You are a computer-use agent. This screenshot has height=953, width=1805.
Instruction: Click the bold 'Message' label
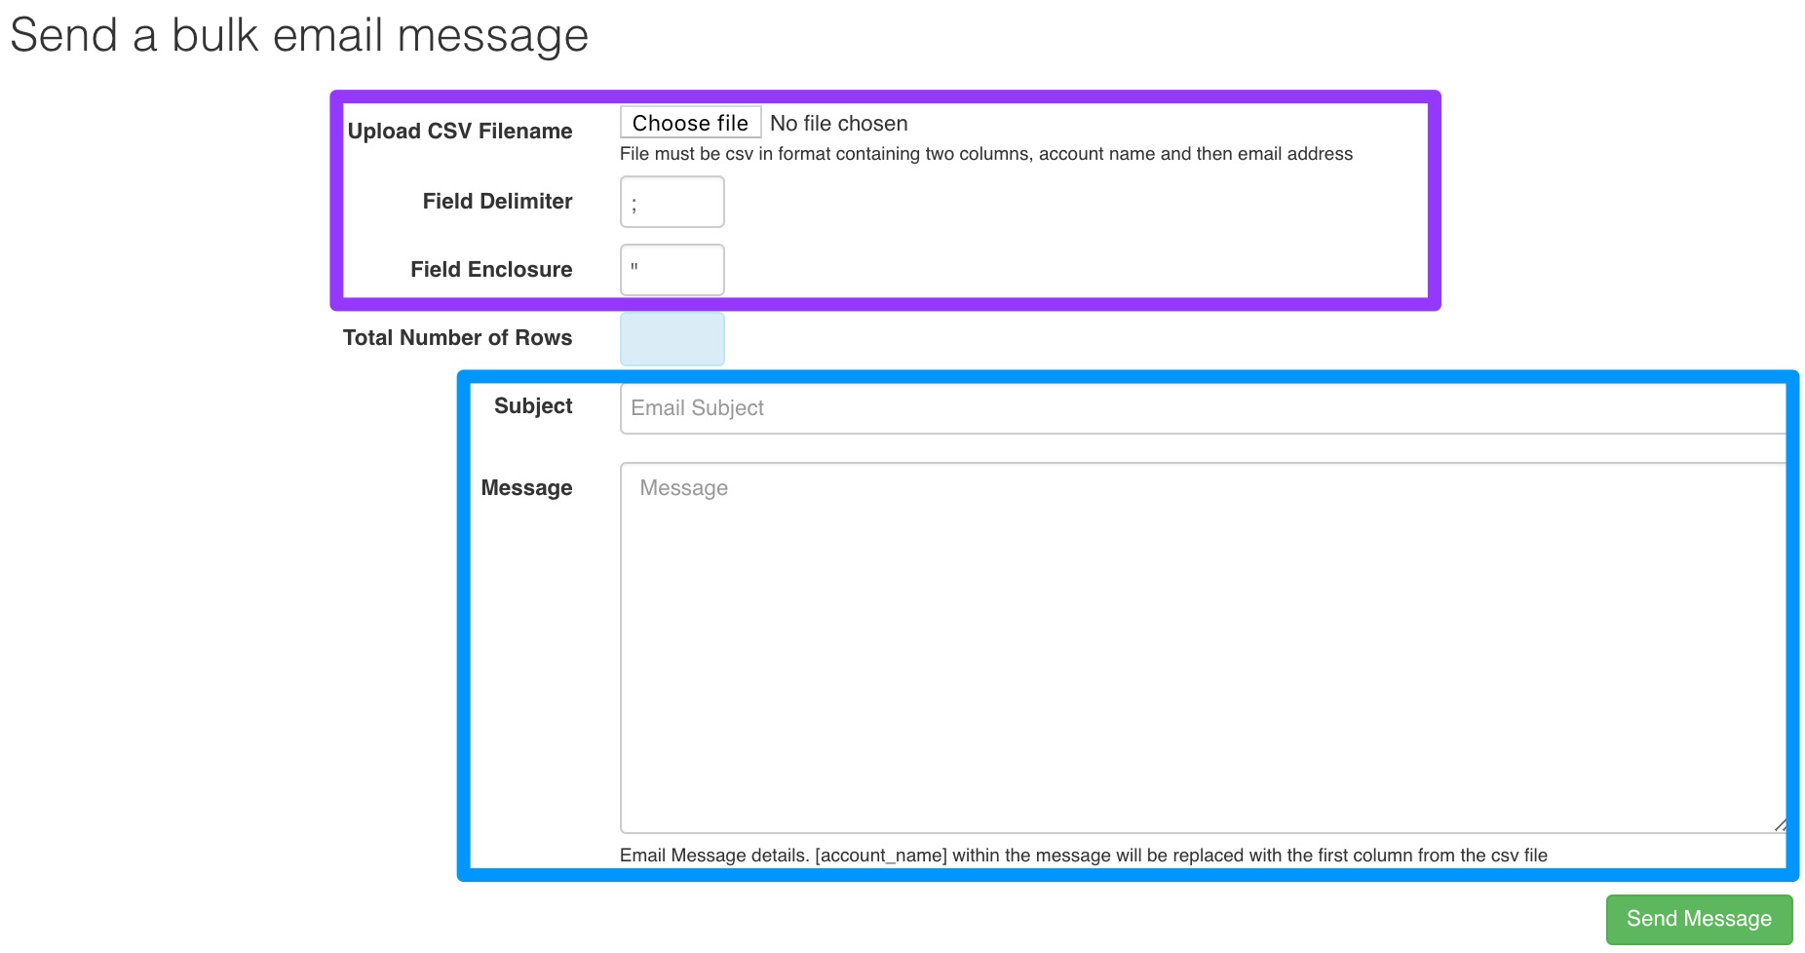coord(526,488)
